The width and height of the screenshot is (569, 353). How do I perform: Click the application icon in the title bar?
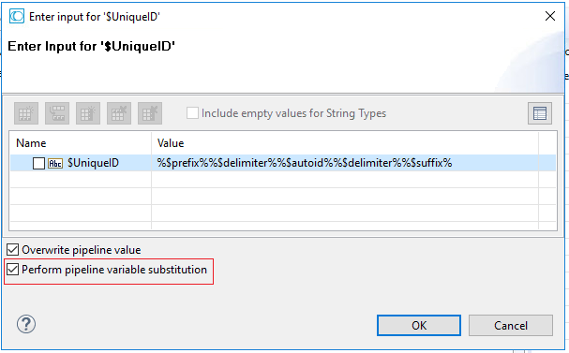(17, 16)
